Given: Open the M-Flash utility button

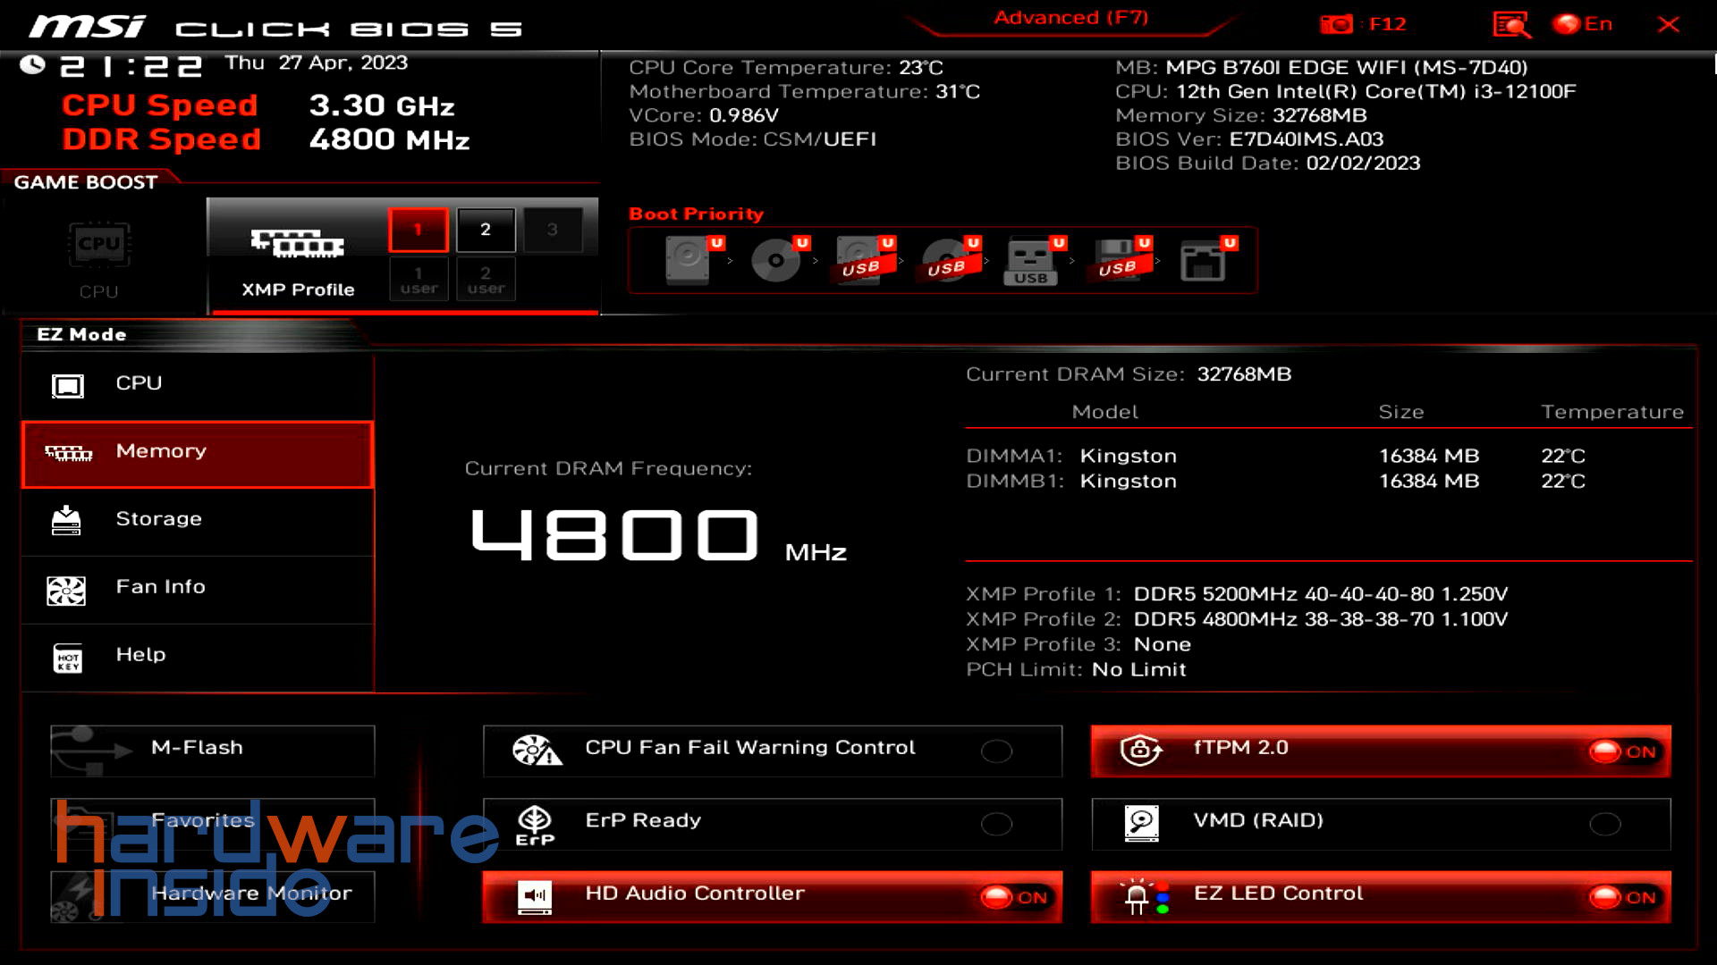Looking at the screenshot, I should [213, 748].
